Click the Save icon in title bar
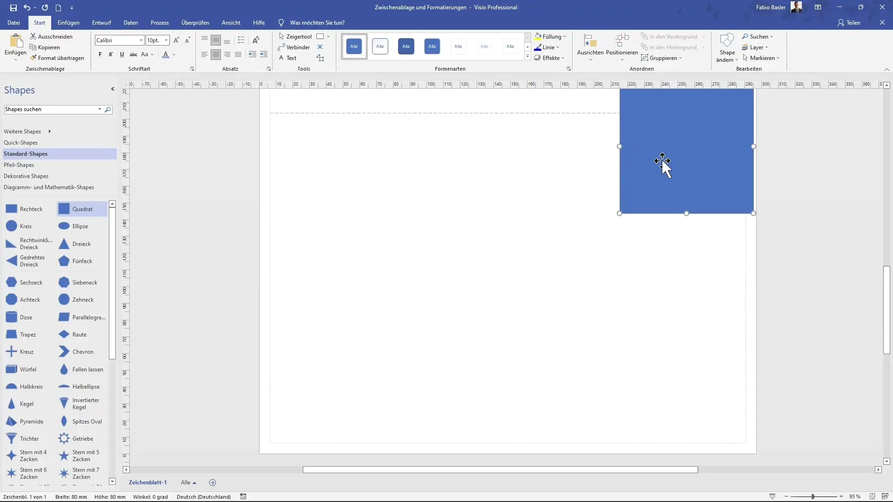 click(13, 7)
